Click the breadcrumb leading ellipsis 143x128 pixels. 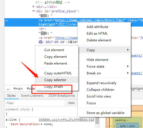[8, 89]
